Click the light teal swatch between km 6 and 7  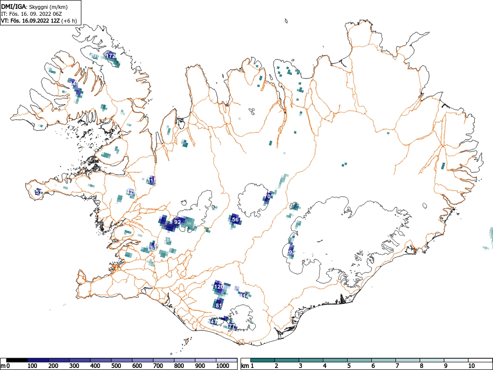(384, 360)
